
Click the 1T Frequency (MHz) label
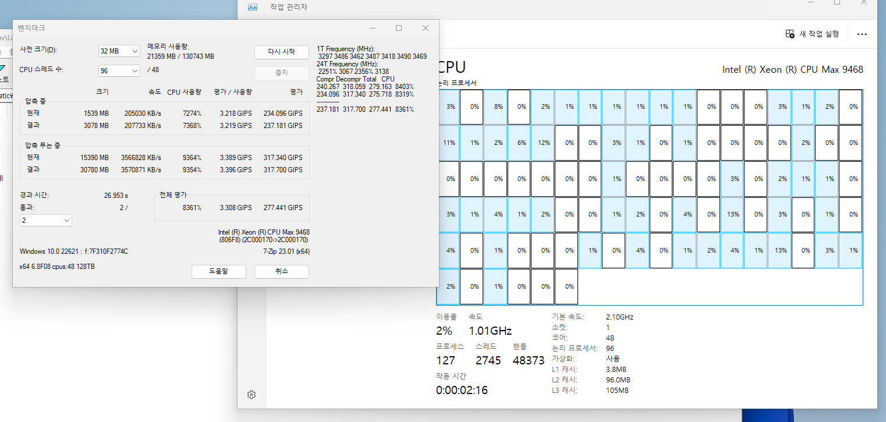click(346, 48)
